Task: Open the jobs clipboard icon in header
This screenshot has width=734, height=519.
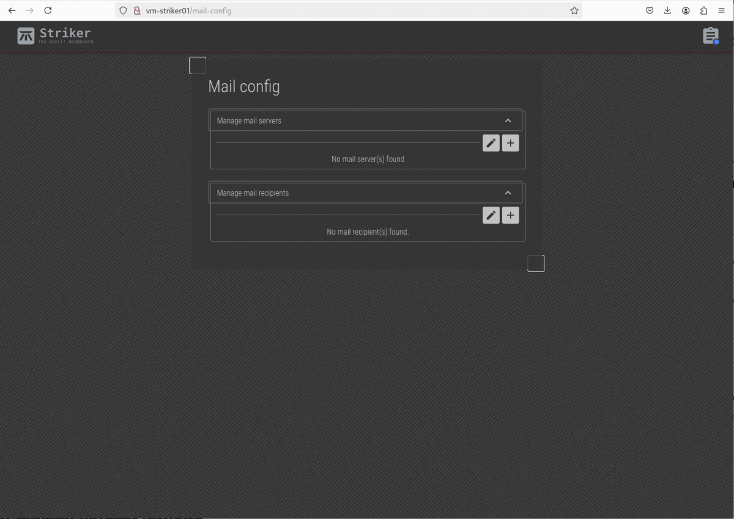Action: [710, 36]
